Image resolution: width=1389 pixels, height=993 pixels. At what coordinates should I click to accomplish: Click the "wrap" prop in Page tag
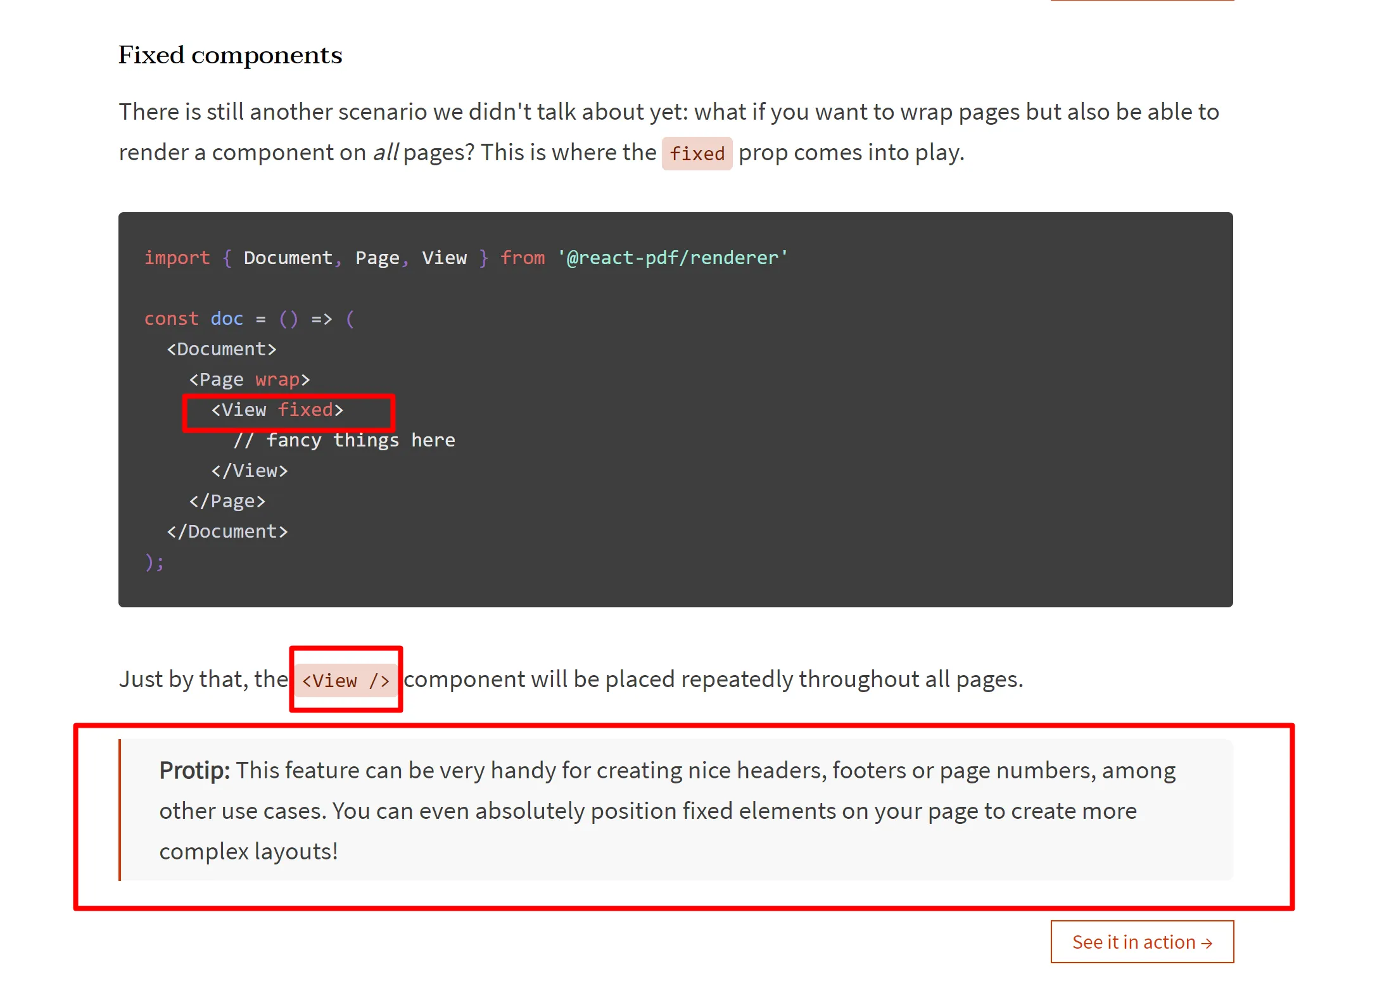click(x=277, y=379)
